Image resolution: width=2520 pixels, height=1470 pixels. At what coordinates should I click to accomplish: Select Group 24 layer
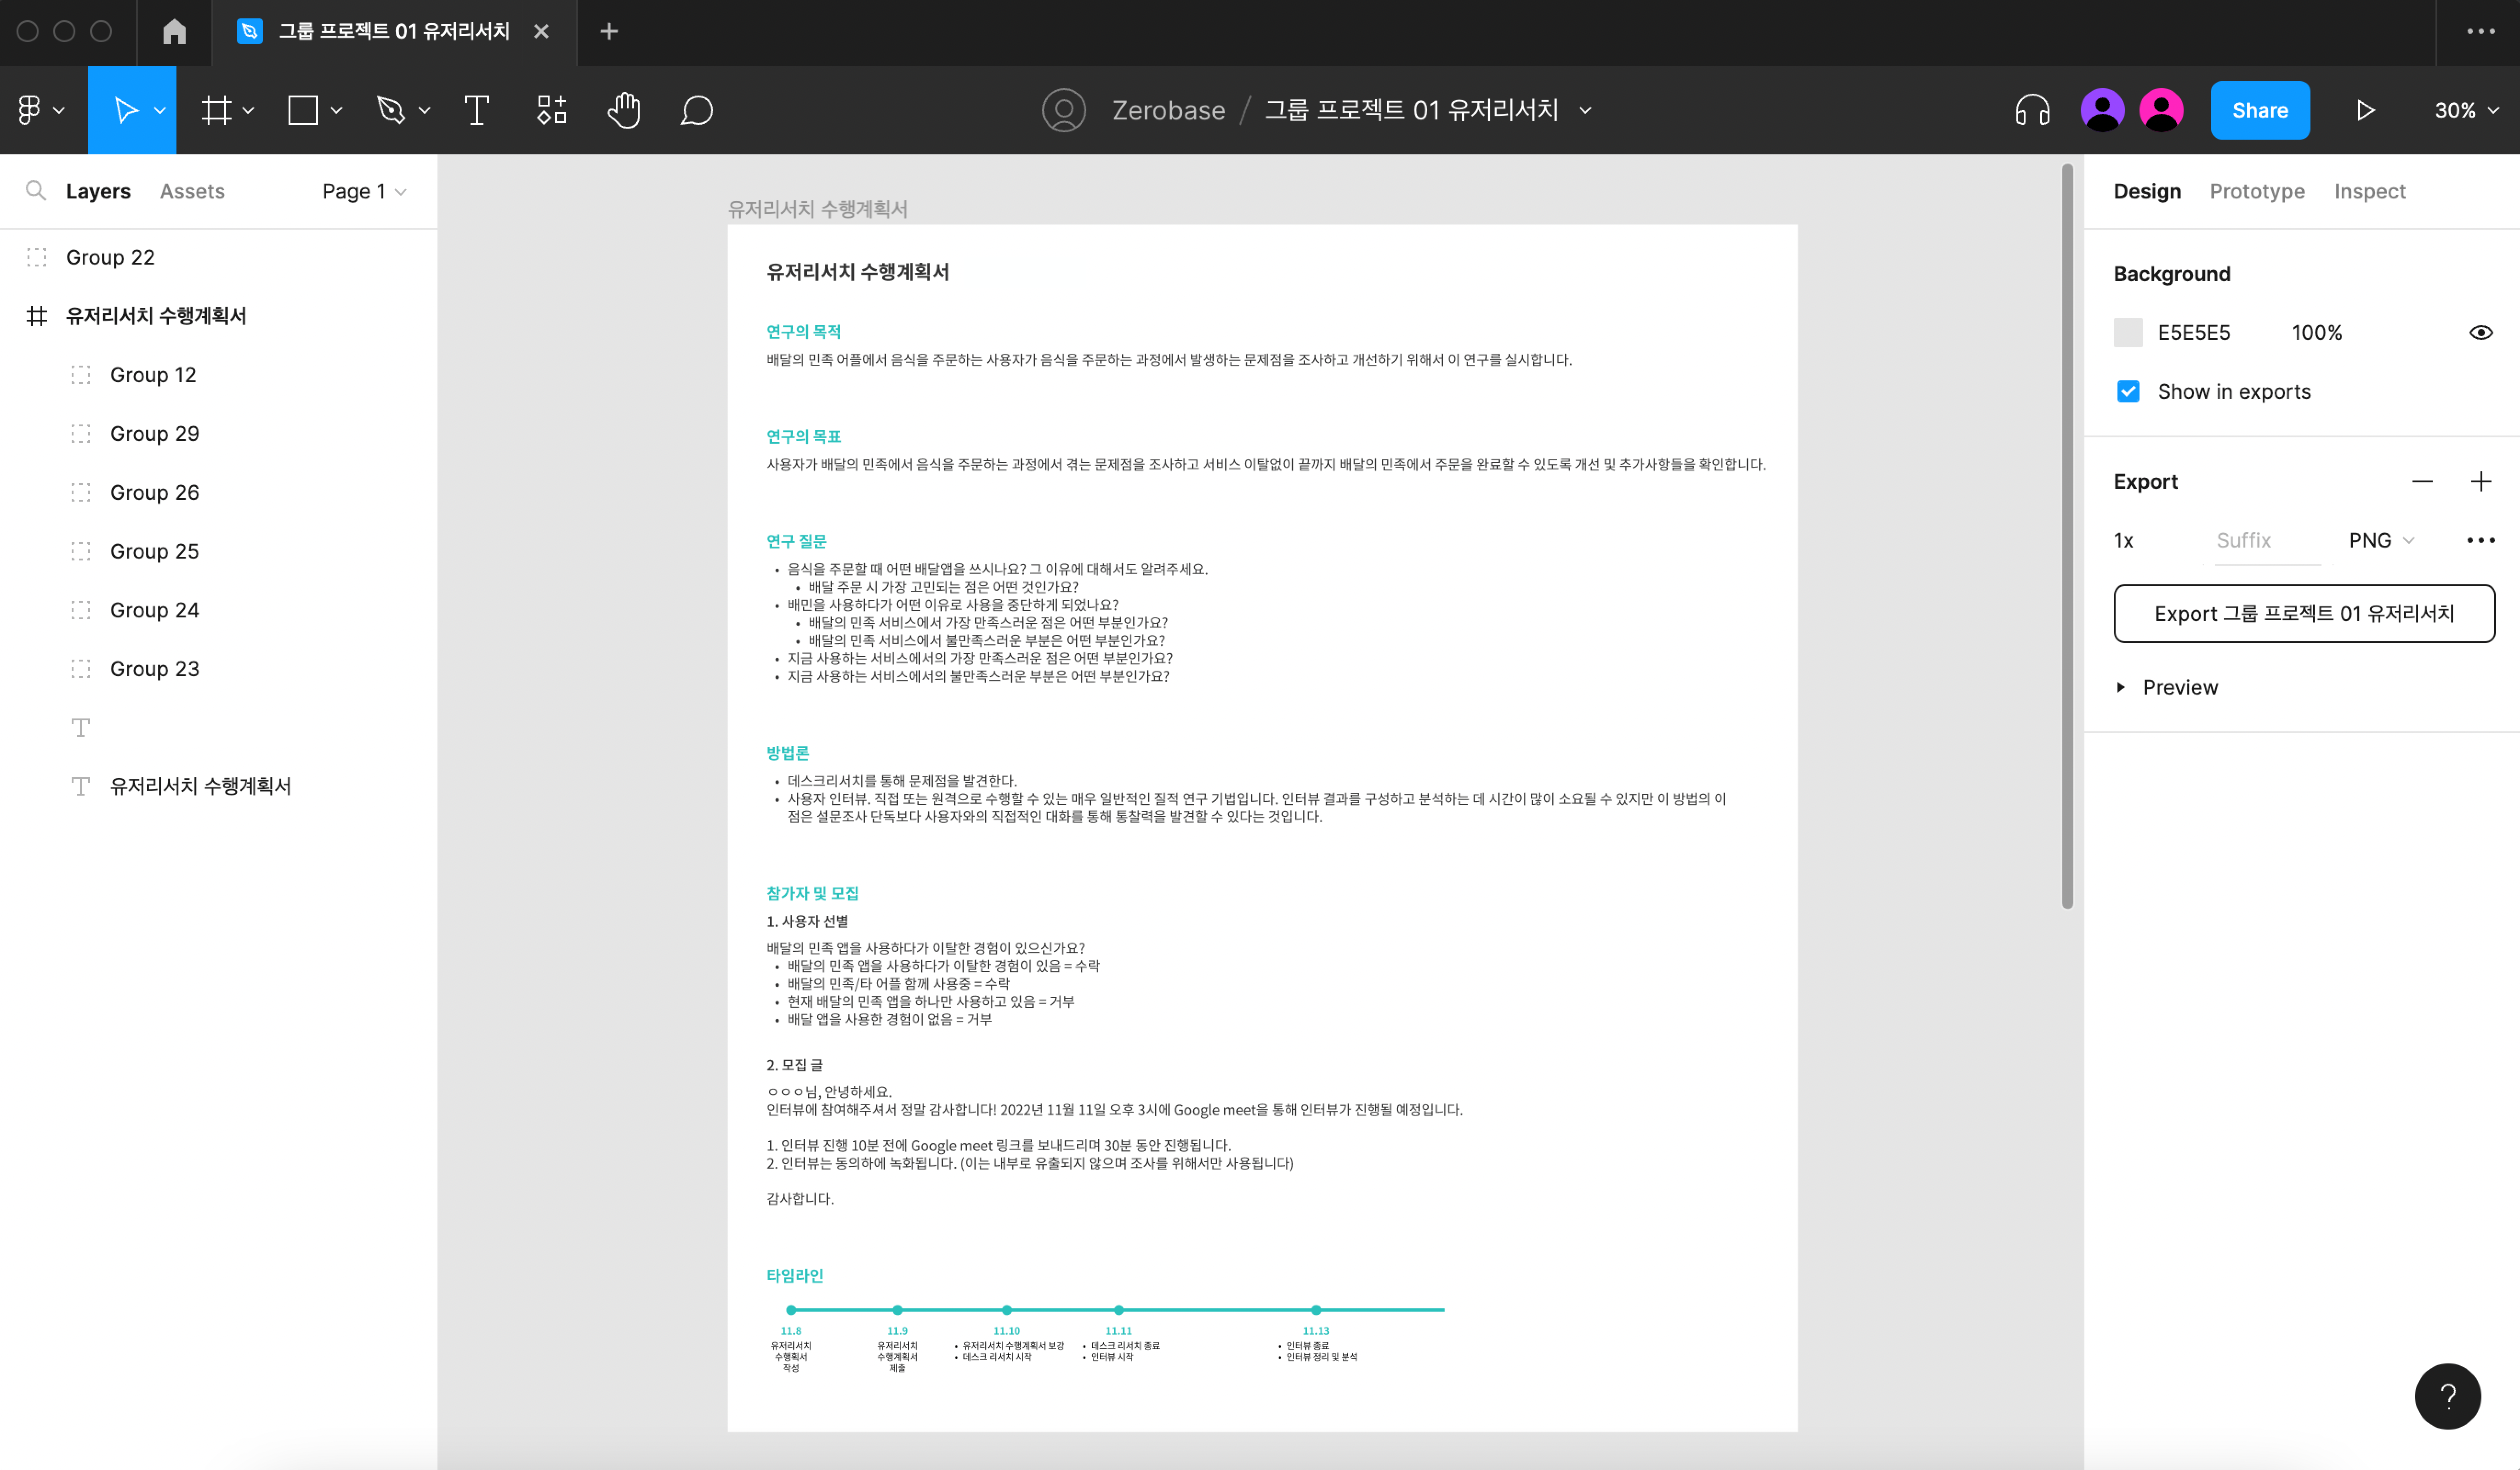218,610
